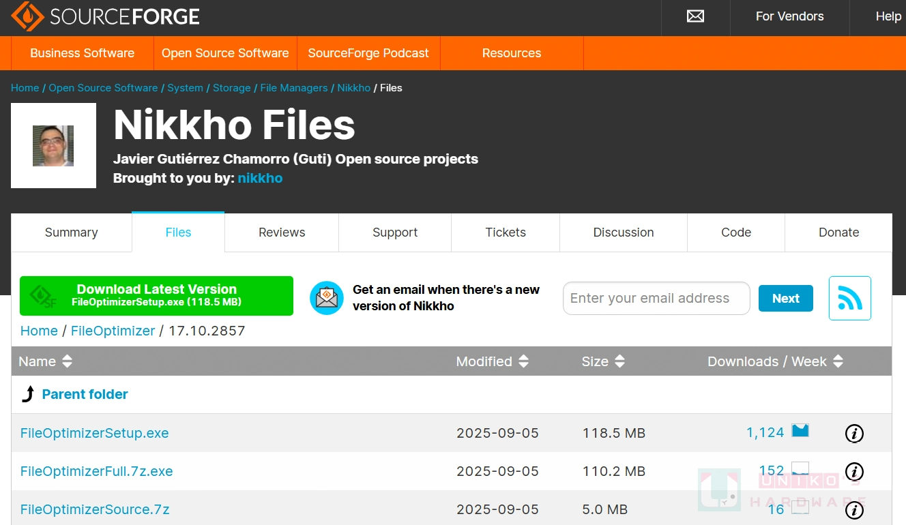Click download stats chart icon for FileOptimizerSetup.exe
The width and height of the screenshot is (906, 525).
point(800,431)
